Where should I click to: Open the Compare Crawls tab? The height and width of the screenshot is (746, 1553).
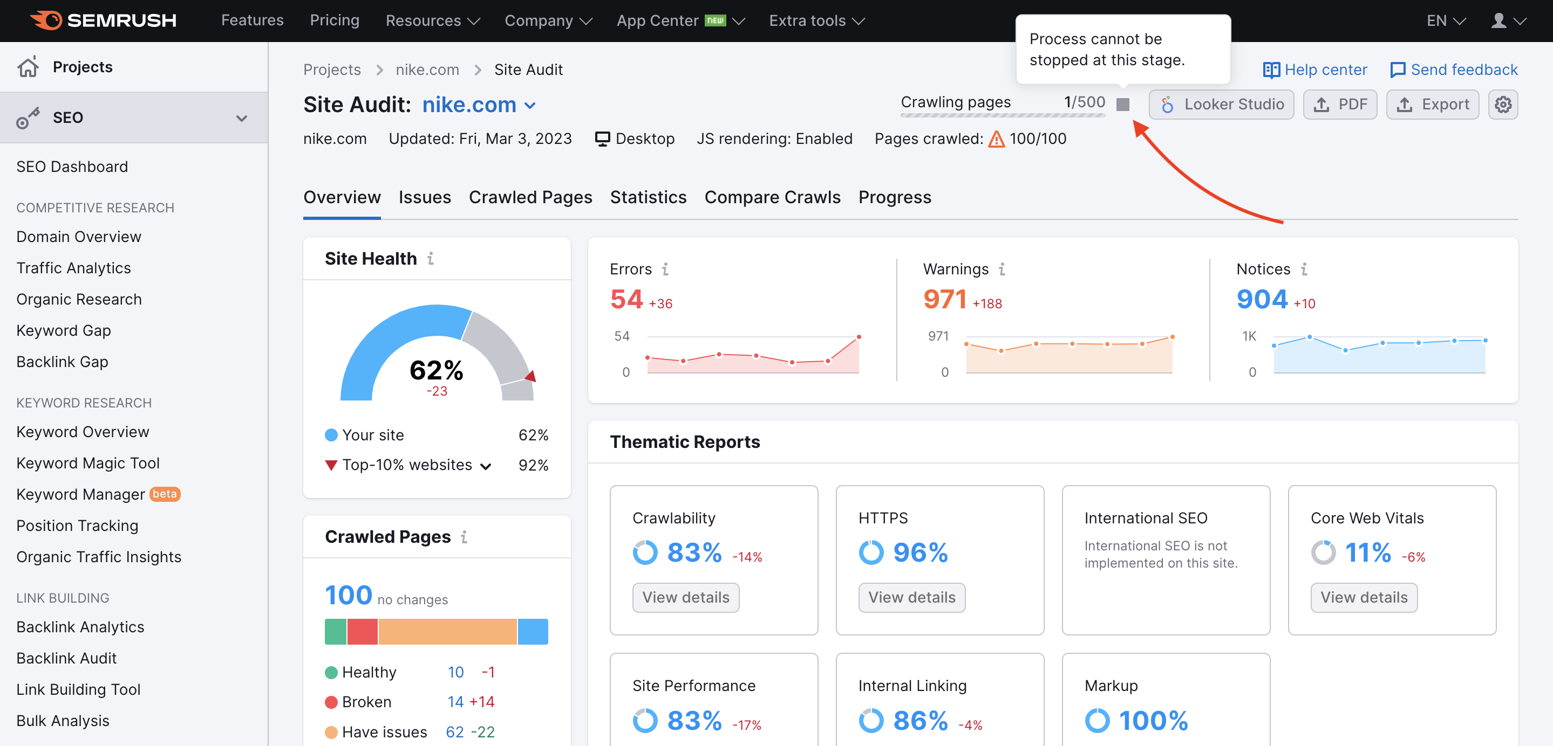(x=772, y=197)
